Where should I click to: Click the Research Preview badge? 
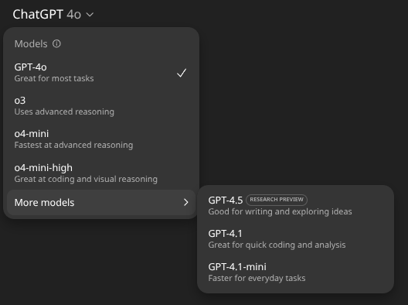277,200
